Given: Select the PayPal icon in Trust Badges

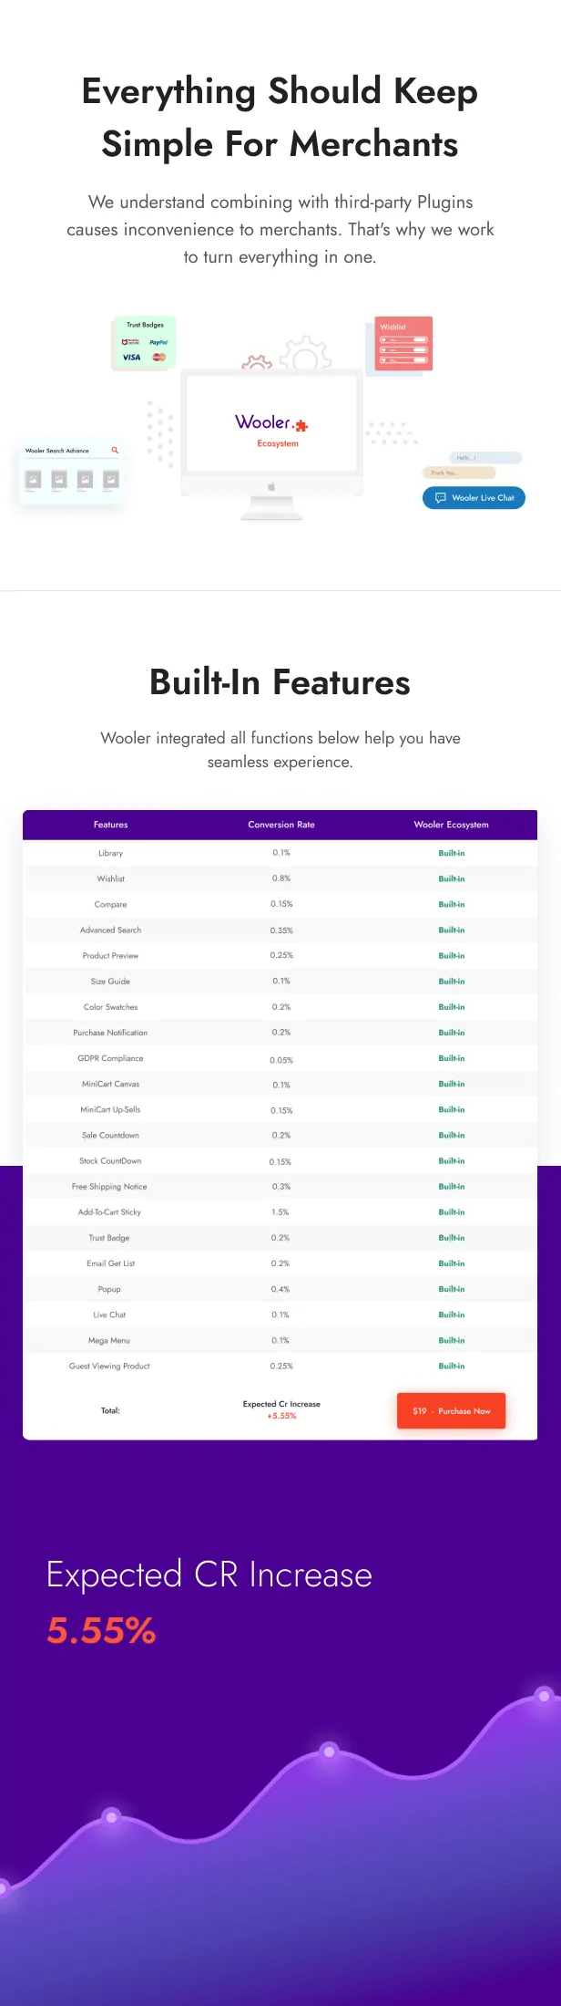Looking at the screenshot, I should tap(158, 343).
